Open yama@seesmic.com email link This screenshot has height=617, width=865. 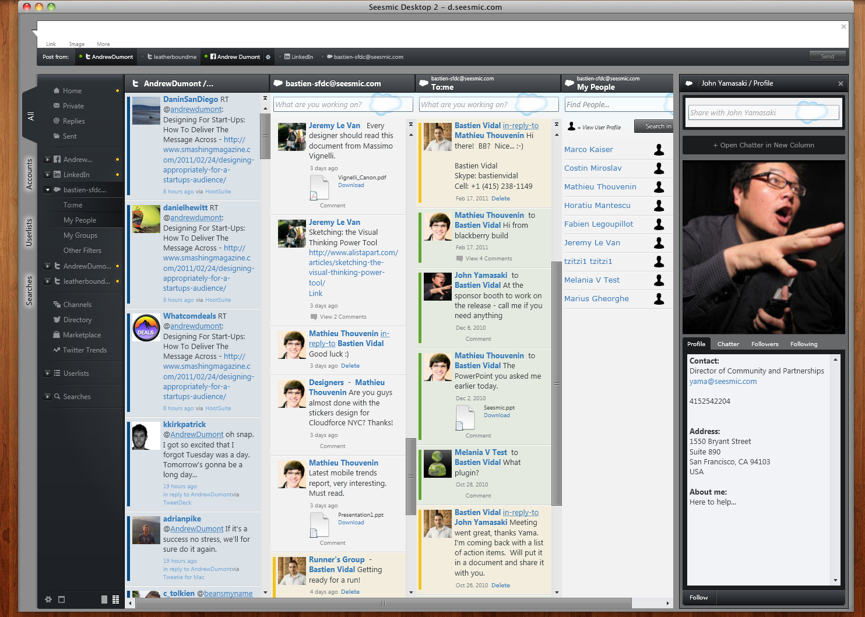[x=723, y=382]
